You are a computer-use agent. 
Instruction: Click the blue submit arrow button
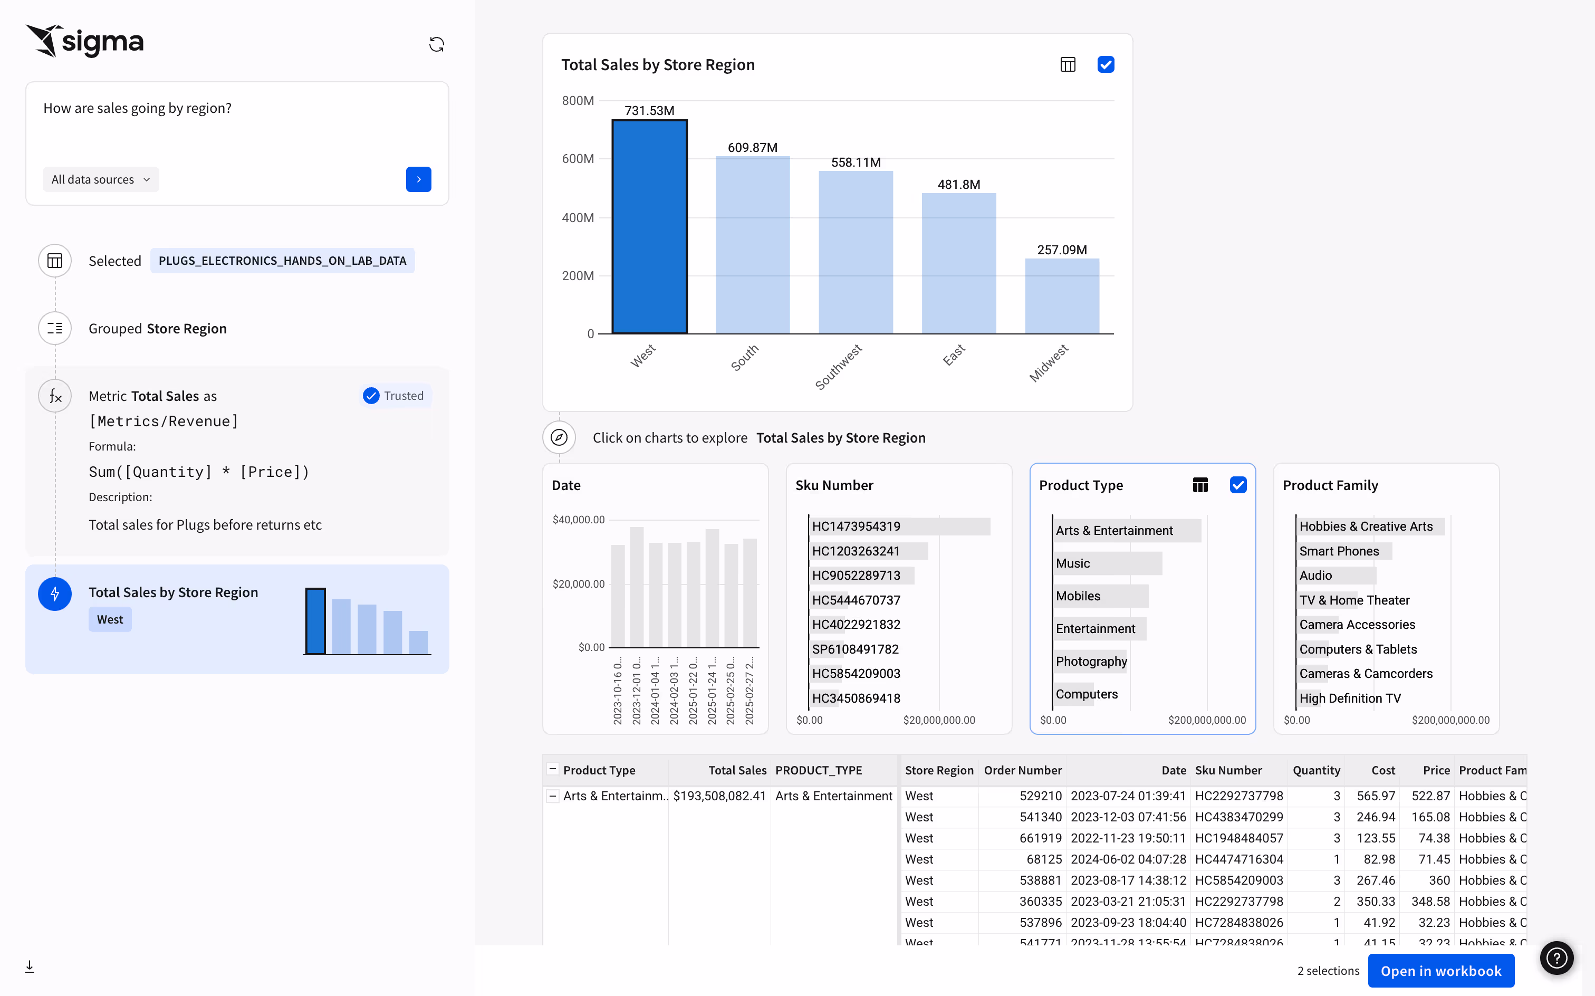(419, 178)
